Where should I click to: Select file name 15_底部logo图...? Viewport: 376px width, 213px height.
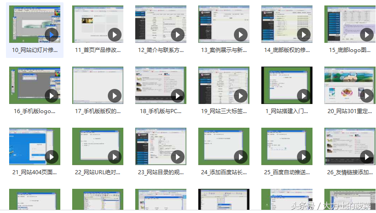[x=350, y=50]
